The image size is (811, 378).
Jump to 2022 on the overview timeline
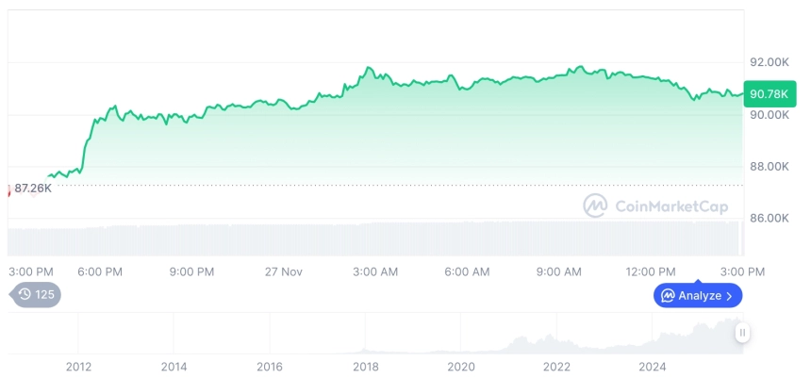pyautogui.click(x=557, y=367)
